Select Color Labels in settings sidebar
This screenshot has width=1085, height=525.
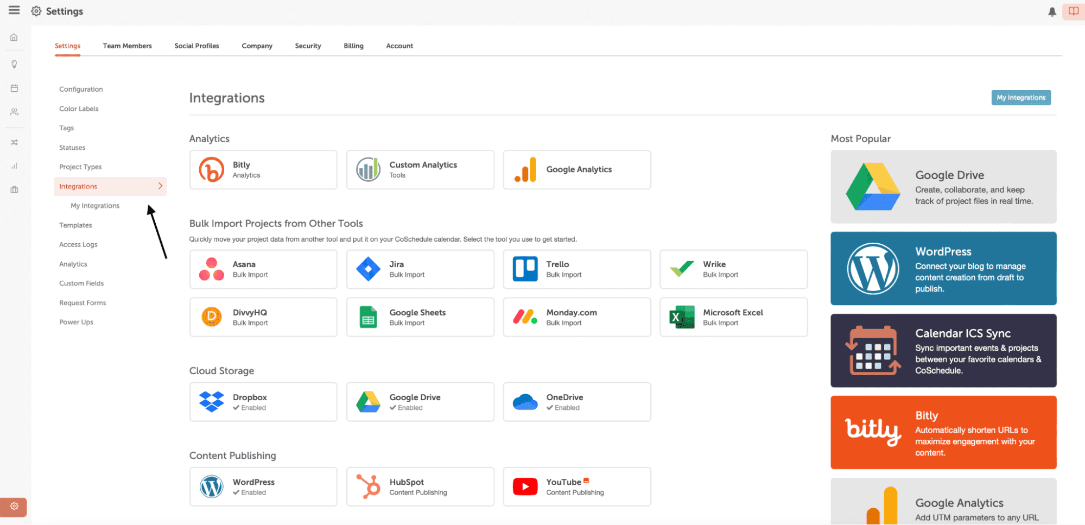pos(79,109)
